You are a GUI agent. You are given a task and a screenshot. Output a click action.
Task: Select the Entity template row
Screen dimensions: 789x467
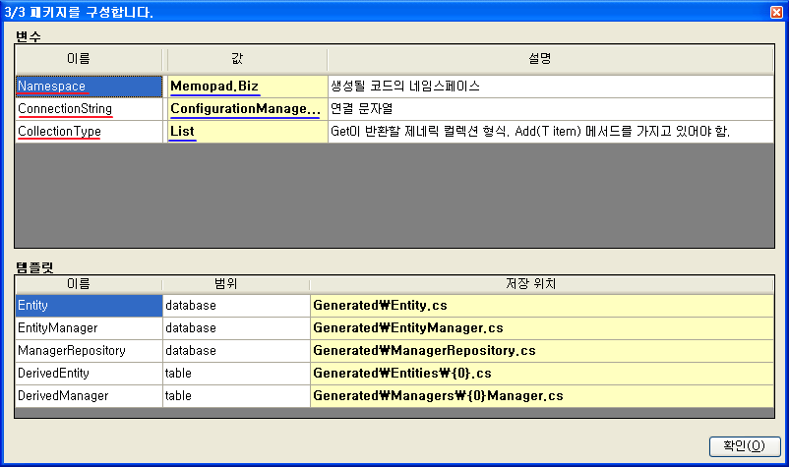coord(90,306)
